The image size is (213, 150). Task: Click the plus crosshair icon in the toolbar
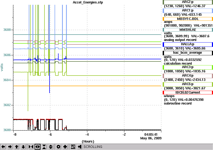click(65, 147)
